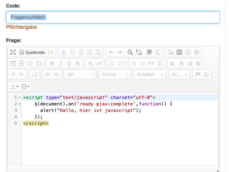
Task: Click the smiley emoticon icon
Action: [x=30, y=63]
